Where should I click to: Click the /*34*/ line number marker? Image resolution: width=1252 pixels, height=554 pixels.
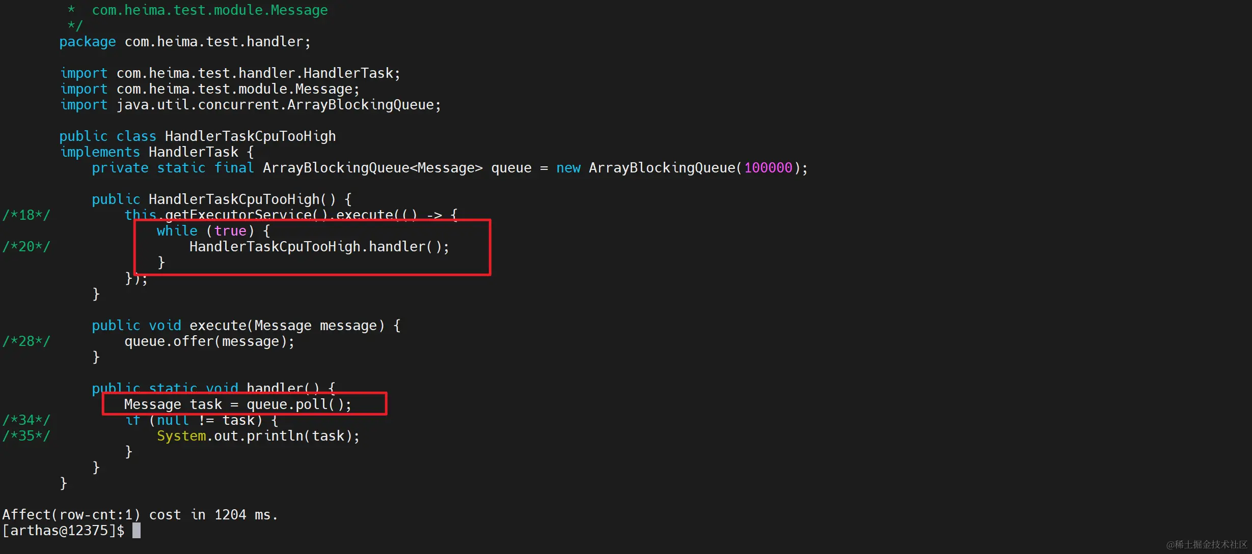26,420
